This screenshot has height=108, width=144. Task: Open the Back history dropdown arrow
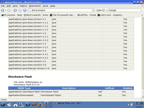click(x=6, y=10)
